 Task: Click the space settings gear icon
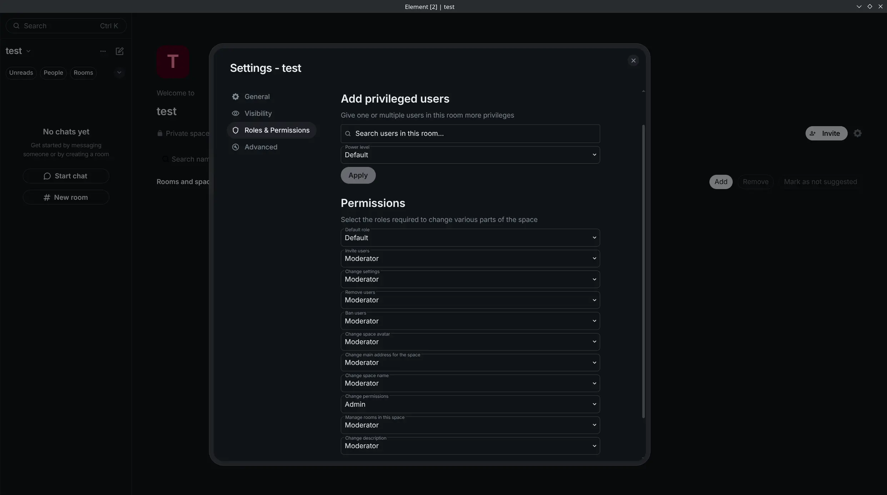(x=857, y=133)
